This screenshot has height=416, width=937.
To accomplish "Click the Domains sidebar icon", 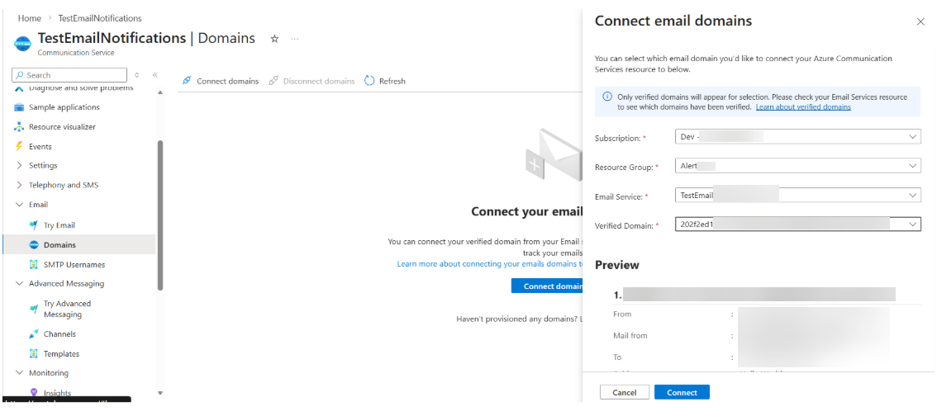I will pyautogui.click(x=34, y=245).
